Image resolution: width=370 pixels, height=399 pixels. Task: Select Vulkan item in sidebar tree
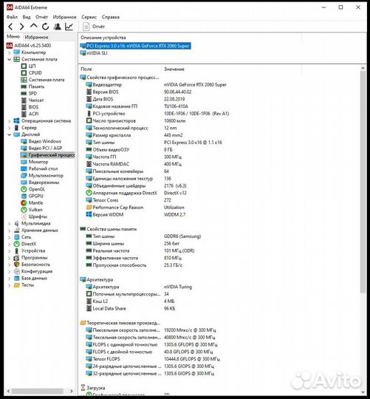click(x=35, y=210)
